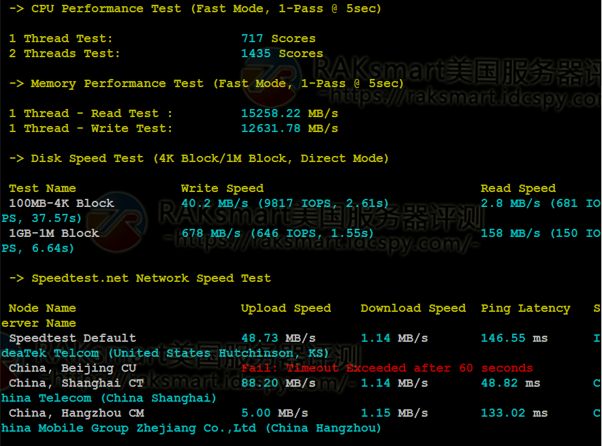Click the Test Name column header

coord(42,188)
